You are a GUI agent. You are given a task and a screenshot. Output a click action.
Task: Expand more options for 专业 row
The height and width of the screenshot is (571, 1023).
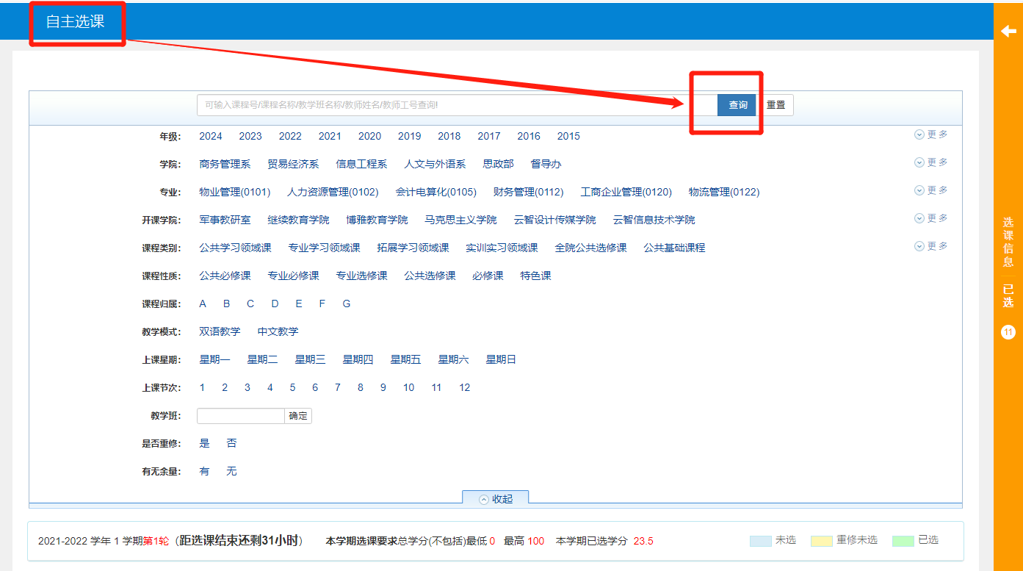click(930, 190)
